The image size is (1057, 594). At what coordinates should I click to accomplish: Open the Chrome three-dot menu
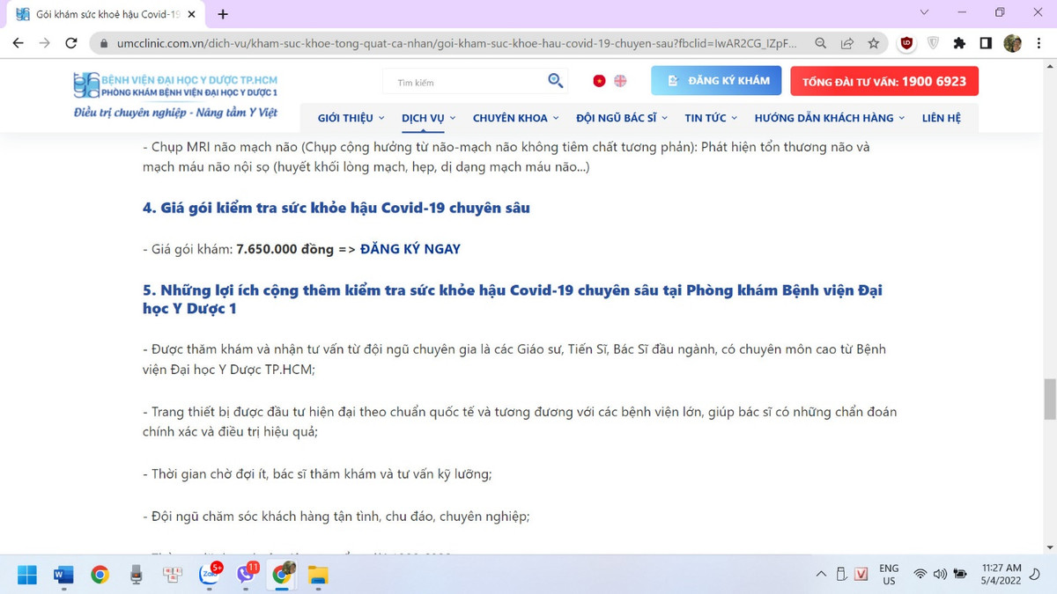[1039, 42]
